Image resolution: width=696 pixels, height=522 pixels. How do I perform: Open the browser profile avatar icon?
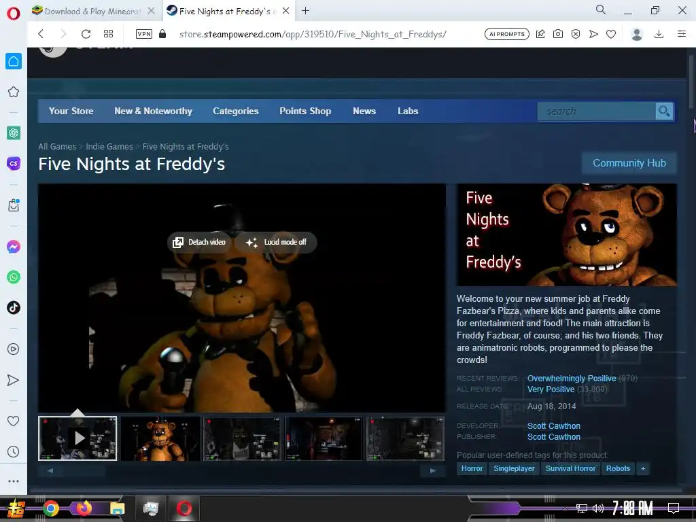click(x=637, y=34)
